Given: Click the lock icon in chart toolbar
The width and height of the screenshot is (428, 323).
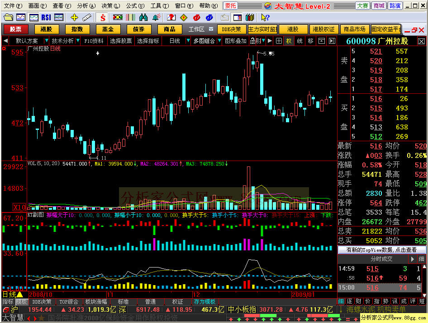Looking at the screenshot, I should 252,41.
